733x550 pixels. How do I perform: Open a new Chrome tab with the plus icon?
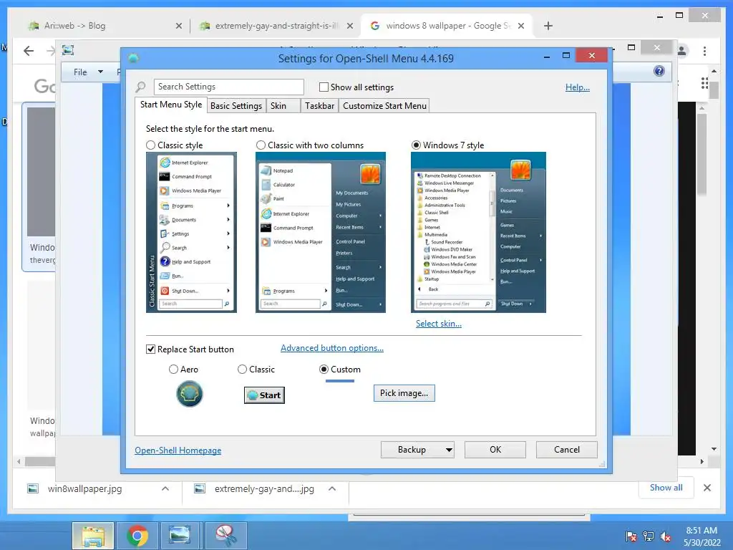pyautogui.click(x=548, y=26)
